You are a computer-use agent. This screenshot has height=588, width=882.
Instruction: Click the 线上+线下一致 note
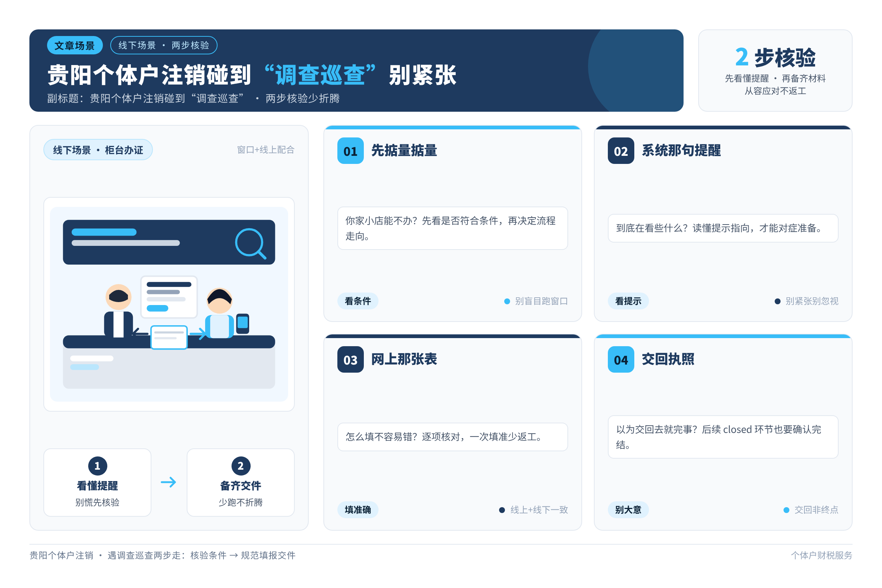click(534, 510)
